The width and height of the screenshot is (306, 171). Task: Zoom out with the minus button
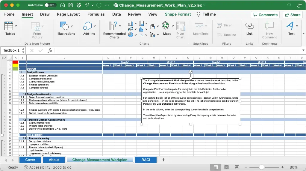coord(246,167)
